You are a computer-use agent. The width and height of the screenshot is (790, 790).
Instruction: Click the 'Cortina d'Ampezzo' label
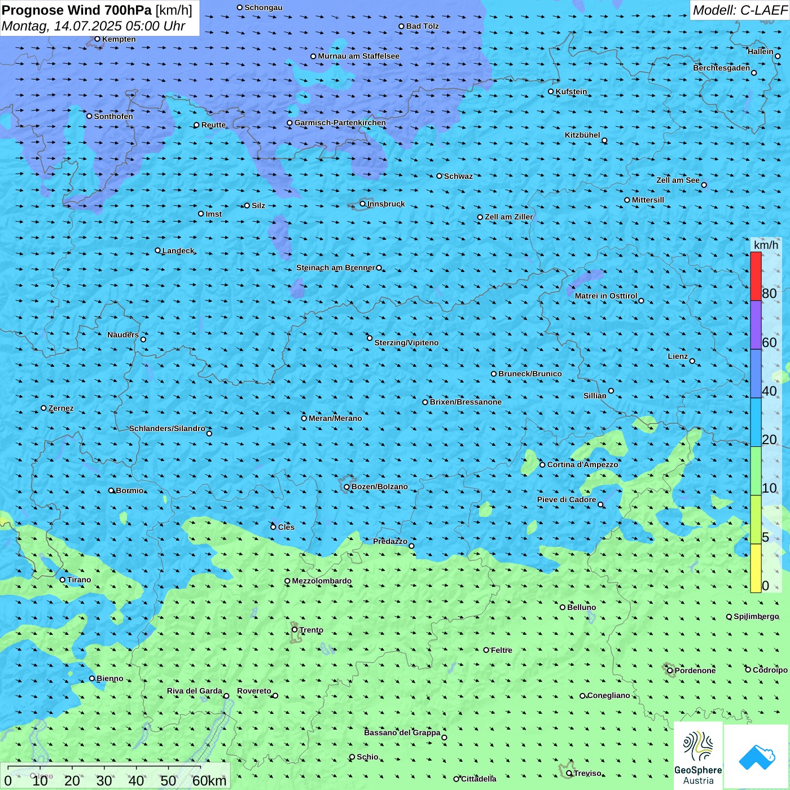[x=582, y=464]
